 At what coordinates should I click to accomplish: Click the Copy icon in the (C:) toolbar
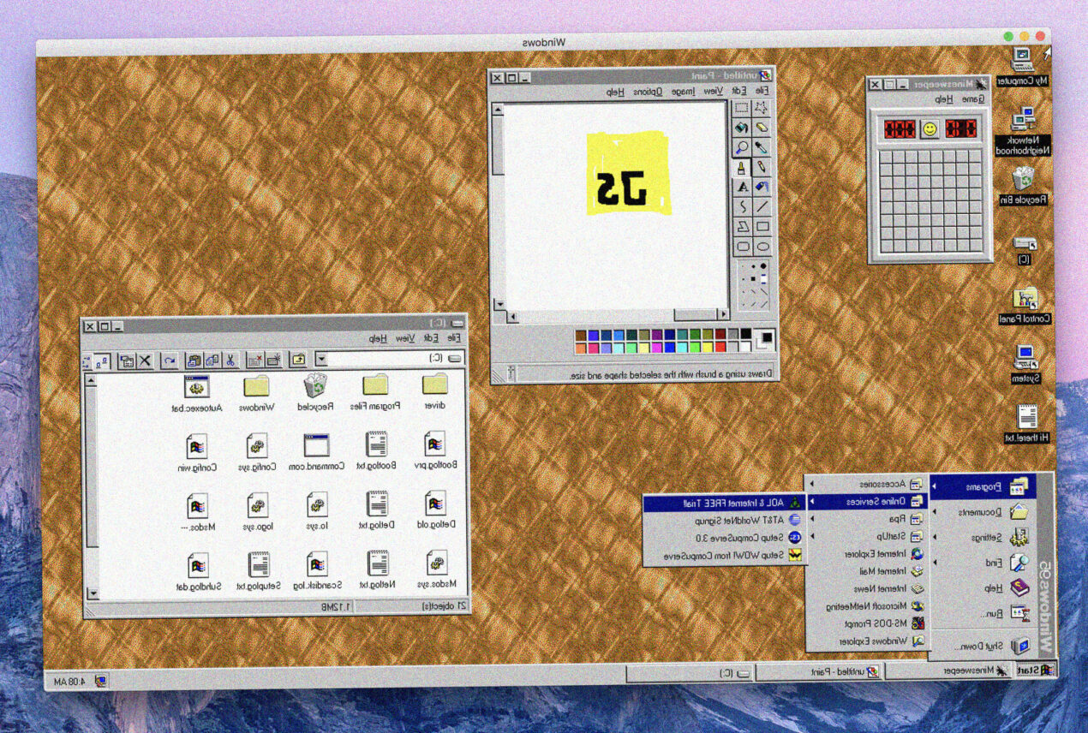(212, 361)
